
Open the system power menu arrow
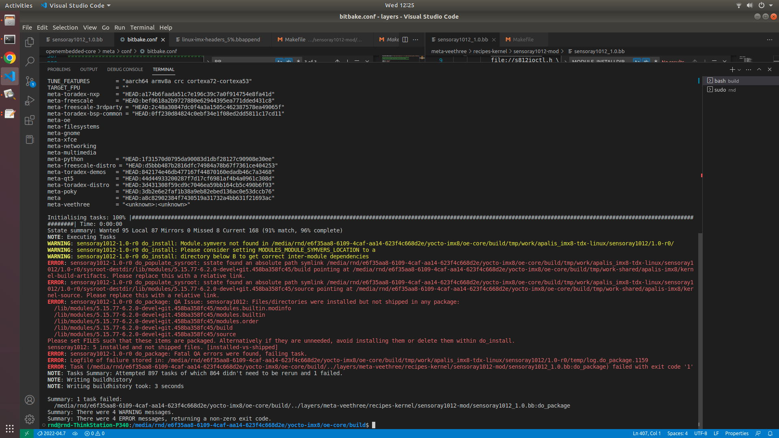(x=771, y=5)
